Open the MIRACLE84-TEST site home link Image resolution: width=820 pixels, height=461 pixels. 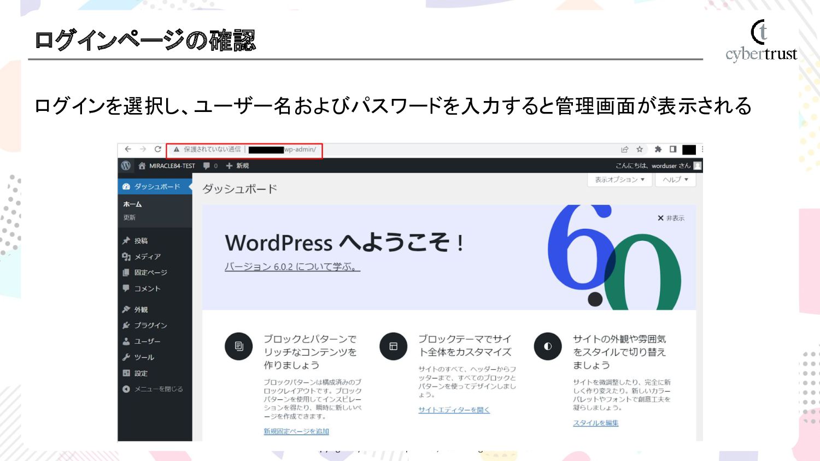pos(166,166)
